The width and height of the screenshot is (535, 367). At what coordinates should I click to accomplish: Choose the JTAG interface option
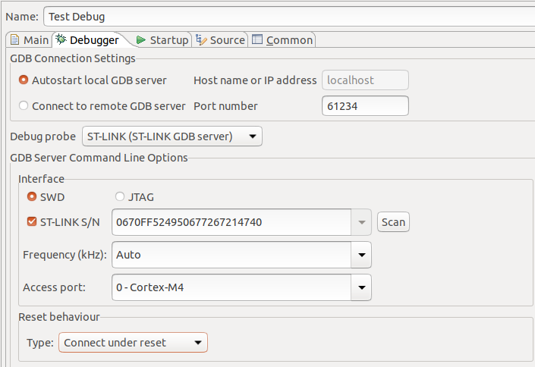click(120, 196)
